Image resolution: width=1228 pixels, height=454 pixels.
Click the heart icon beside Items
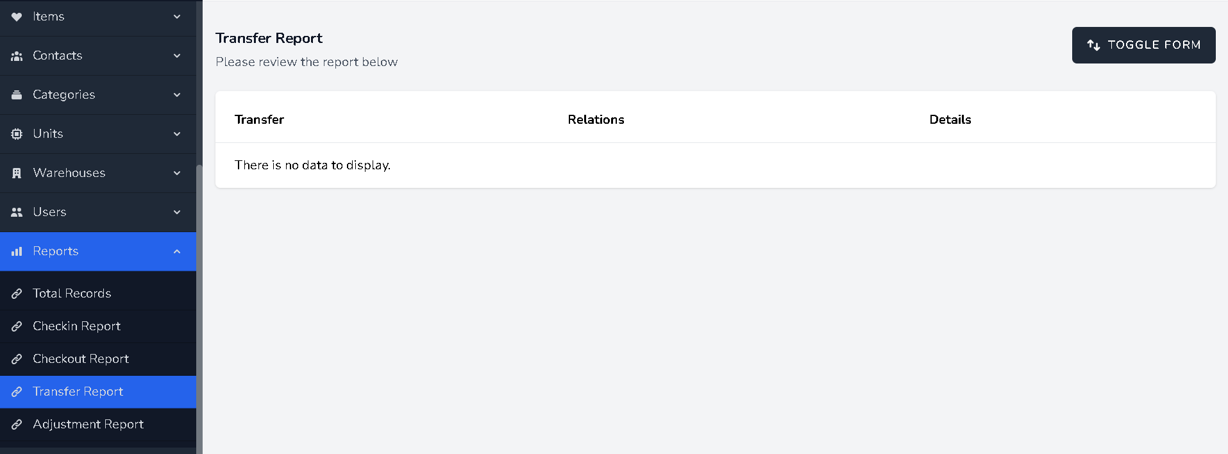(x=16, y=17)
